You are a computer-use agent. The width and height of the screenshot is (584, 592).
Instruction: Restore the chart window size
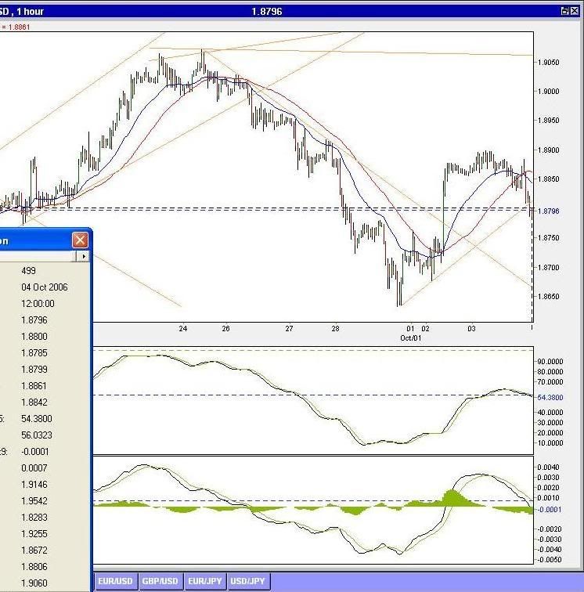[564, 11]
